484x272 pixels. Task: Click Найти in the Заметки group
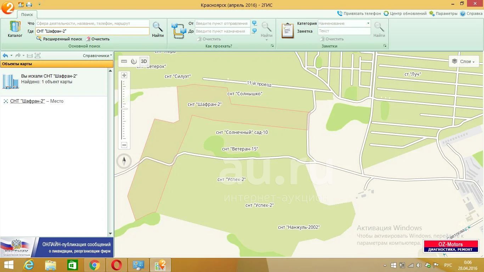point(379,29)
